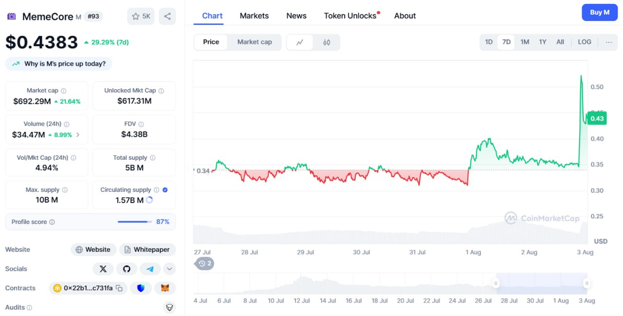
Task: Switch to the Markets tab
Action: 254,16
